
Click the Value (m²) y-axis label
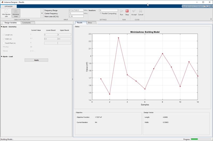coord(87,67)
